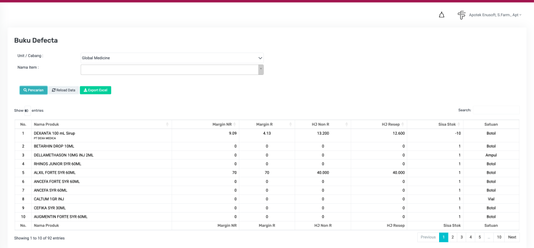
Task: Click the pharmacy logo icon beside username
Action: pos(462,15)
